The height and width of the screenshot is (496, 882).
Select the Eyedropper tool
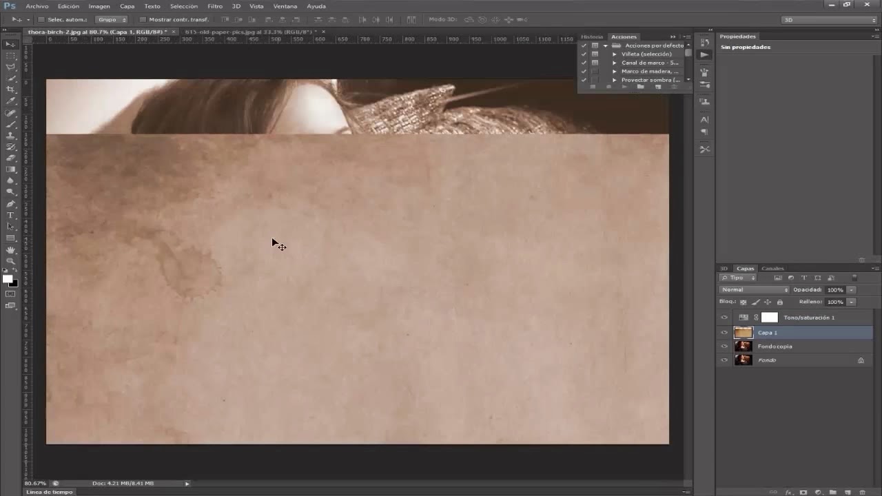pyautogui.click(x=10, y=101)
